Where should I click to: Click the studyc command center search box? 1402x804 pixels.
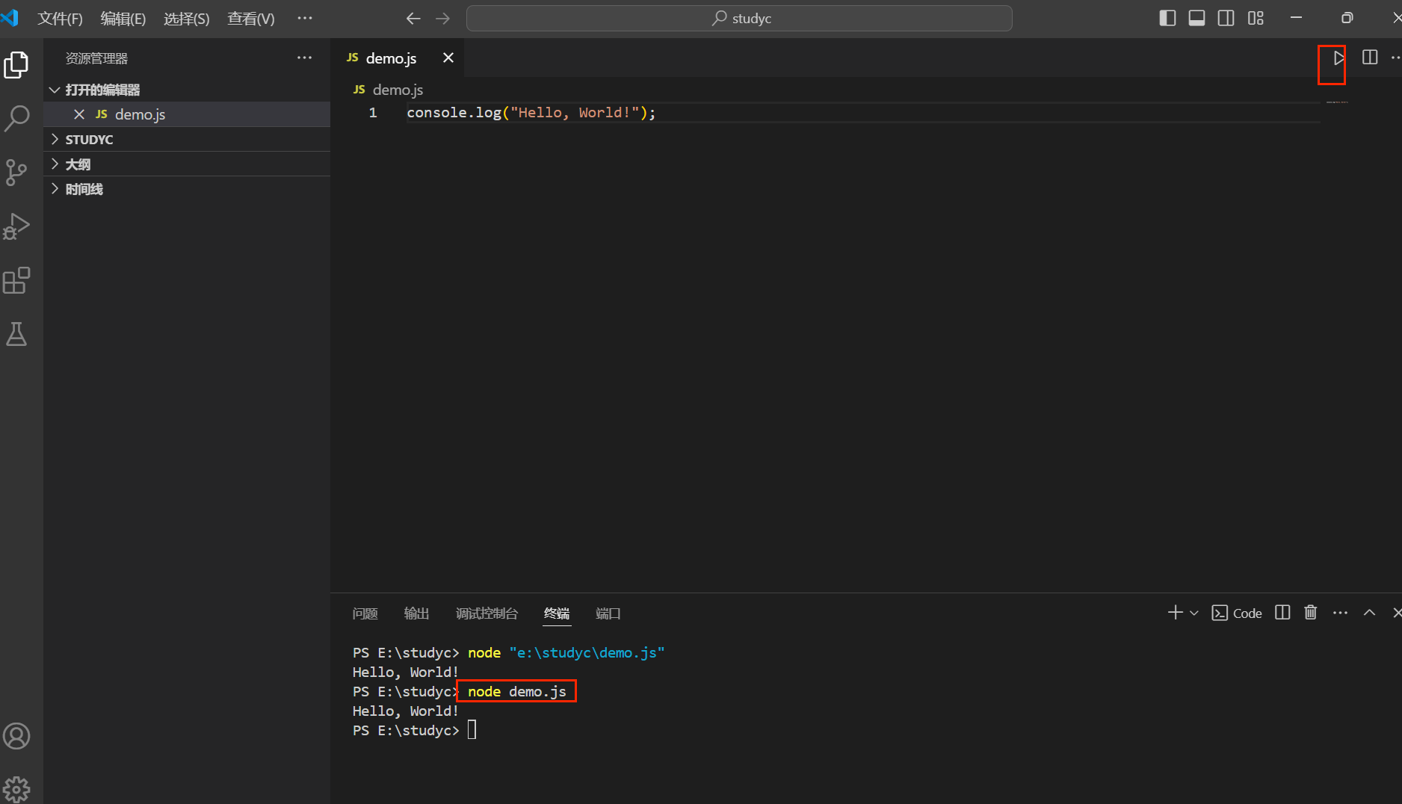739,18
